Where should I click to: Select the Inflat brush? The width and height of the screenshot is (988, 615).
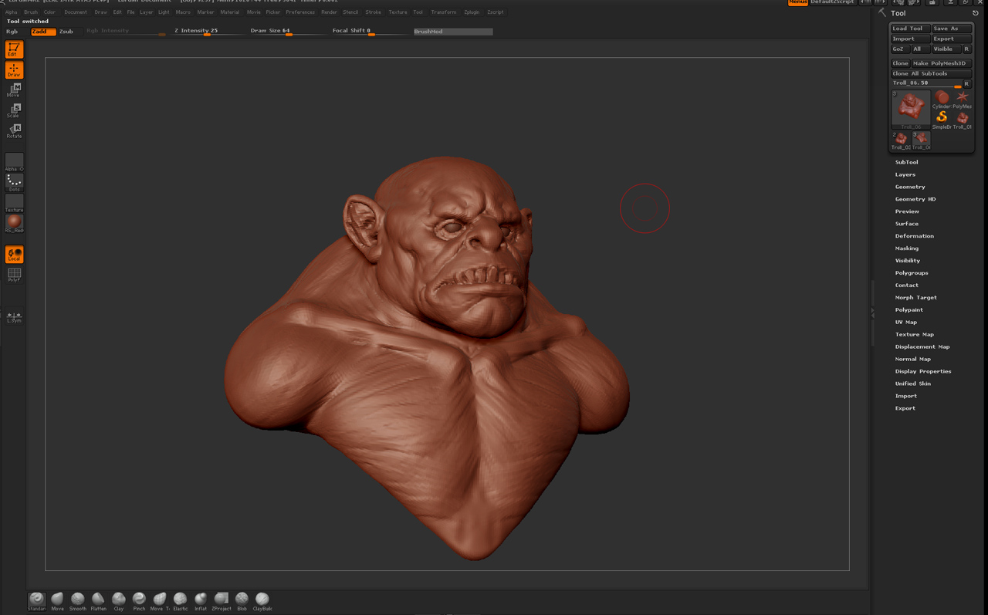coord(201,600)
